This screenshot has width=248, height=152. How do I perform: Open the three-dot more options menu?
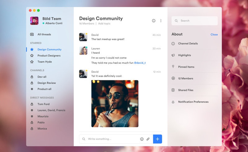(161, 21)
